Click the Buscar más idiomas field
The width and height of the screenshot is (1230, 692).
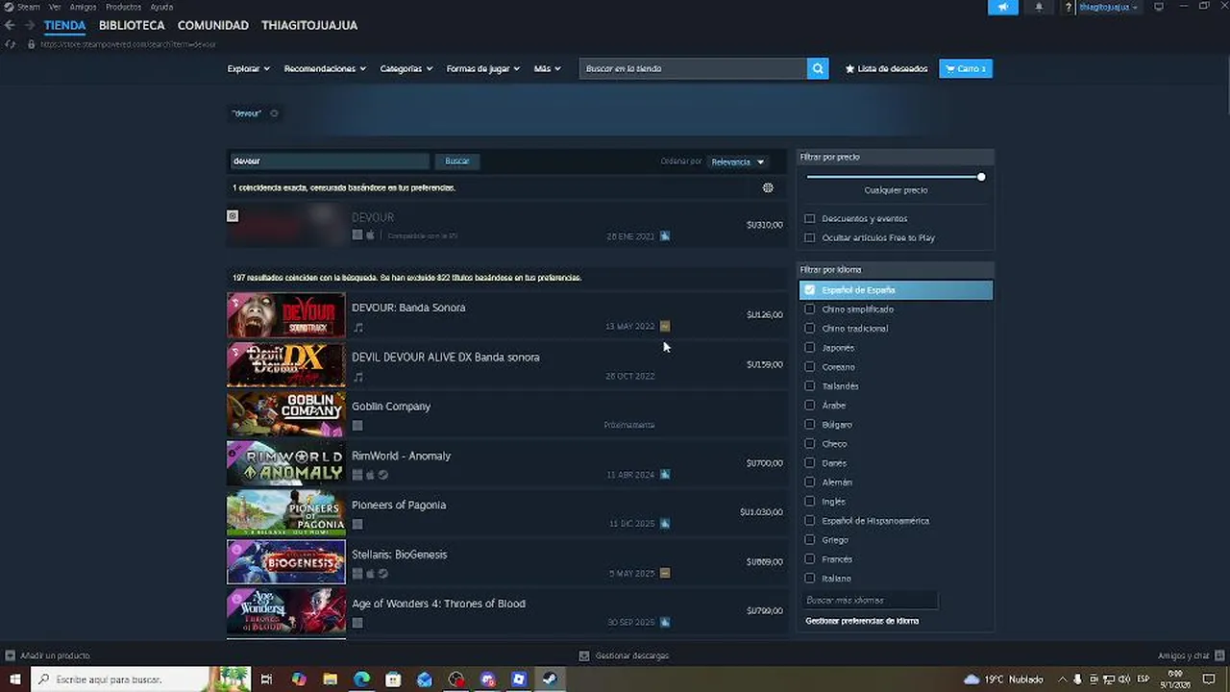870,600
